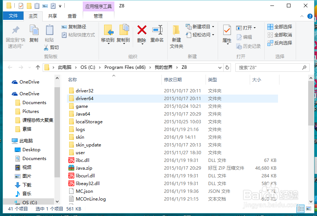Click the file list vertical scrollbar thumb
Screen dimensions: 317x216
pos(311,103)
